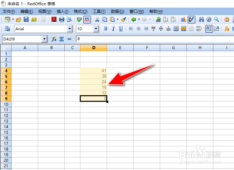The width and height of the screenshot is (234, 170).
Task: Click the Sum sigma button
Action: (61, 39)
